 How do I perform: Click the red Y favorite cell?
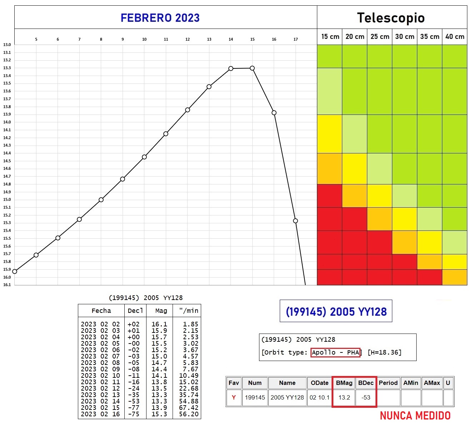tap(234, 397)
